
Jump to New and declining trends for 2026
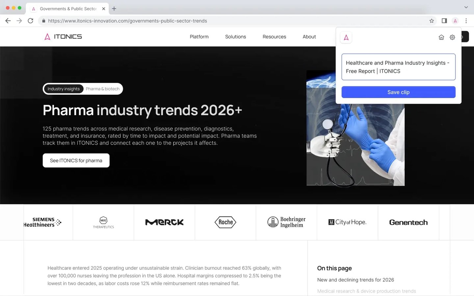[x=355, y=280]
